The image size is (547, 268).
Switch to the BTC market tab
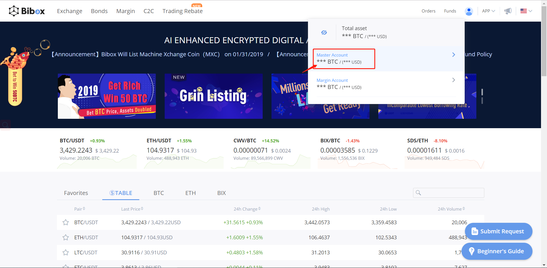159,193
